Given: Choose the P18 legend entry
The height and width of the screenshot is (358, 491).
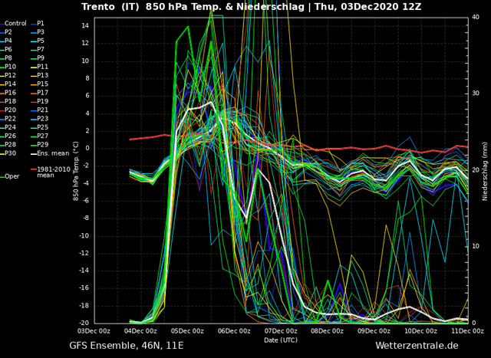Looking at the screenshot, I should 8,101.
